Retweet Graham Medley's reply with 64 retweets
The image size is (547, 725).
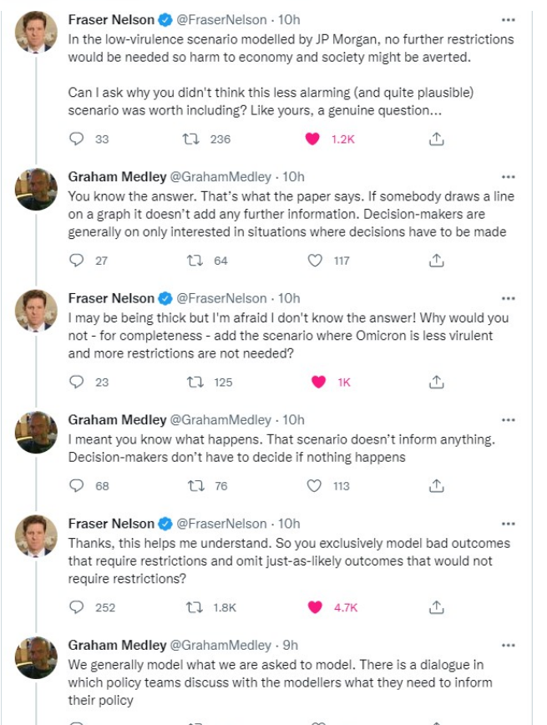190,261
